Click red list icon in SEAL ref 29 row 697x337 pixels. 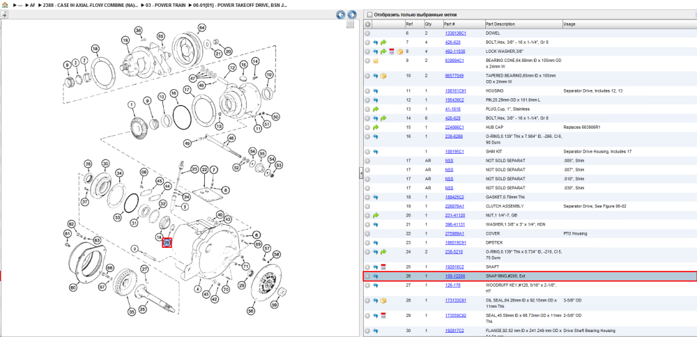383,315
